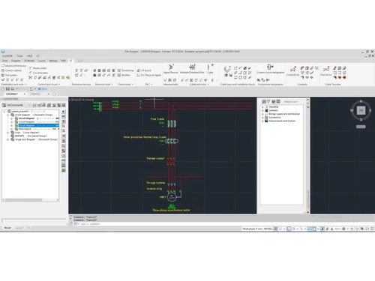This screenshot has height=281, width=375.
Task: Click the green icon at bottom of side toolbar
Action: pyautogui.click(x=64, y=170)
